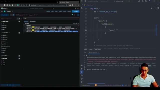The width and height of the screenshot is (160, 90).
Task: Click Options in Discover top menu
Action: [x=48, y=11]
